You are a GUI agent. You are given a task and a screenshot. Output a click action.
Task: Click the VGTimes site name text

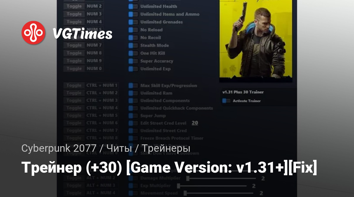(x=83, y=34)
